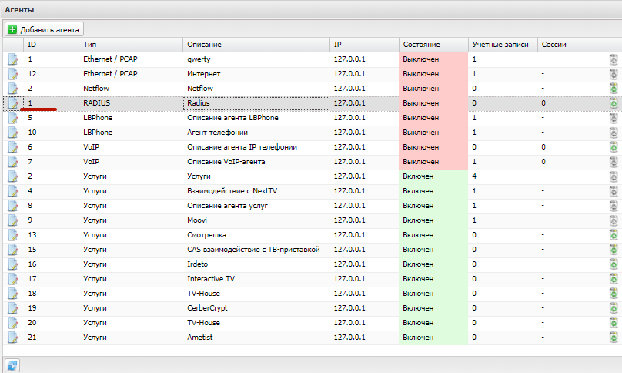622x373 pixels.
Task: Edit the qwerty Ethernet / PCAP agent
Action: click(x=13, y=59)
